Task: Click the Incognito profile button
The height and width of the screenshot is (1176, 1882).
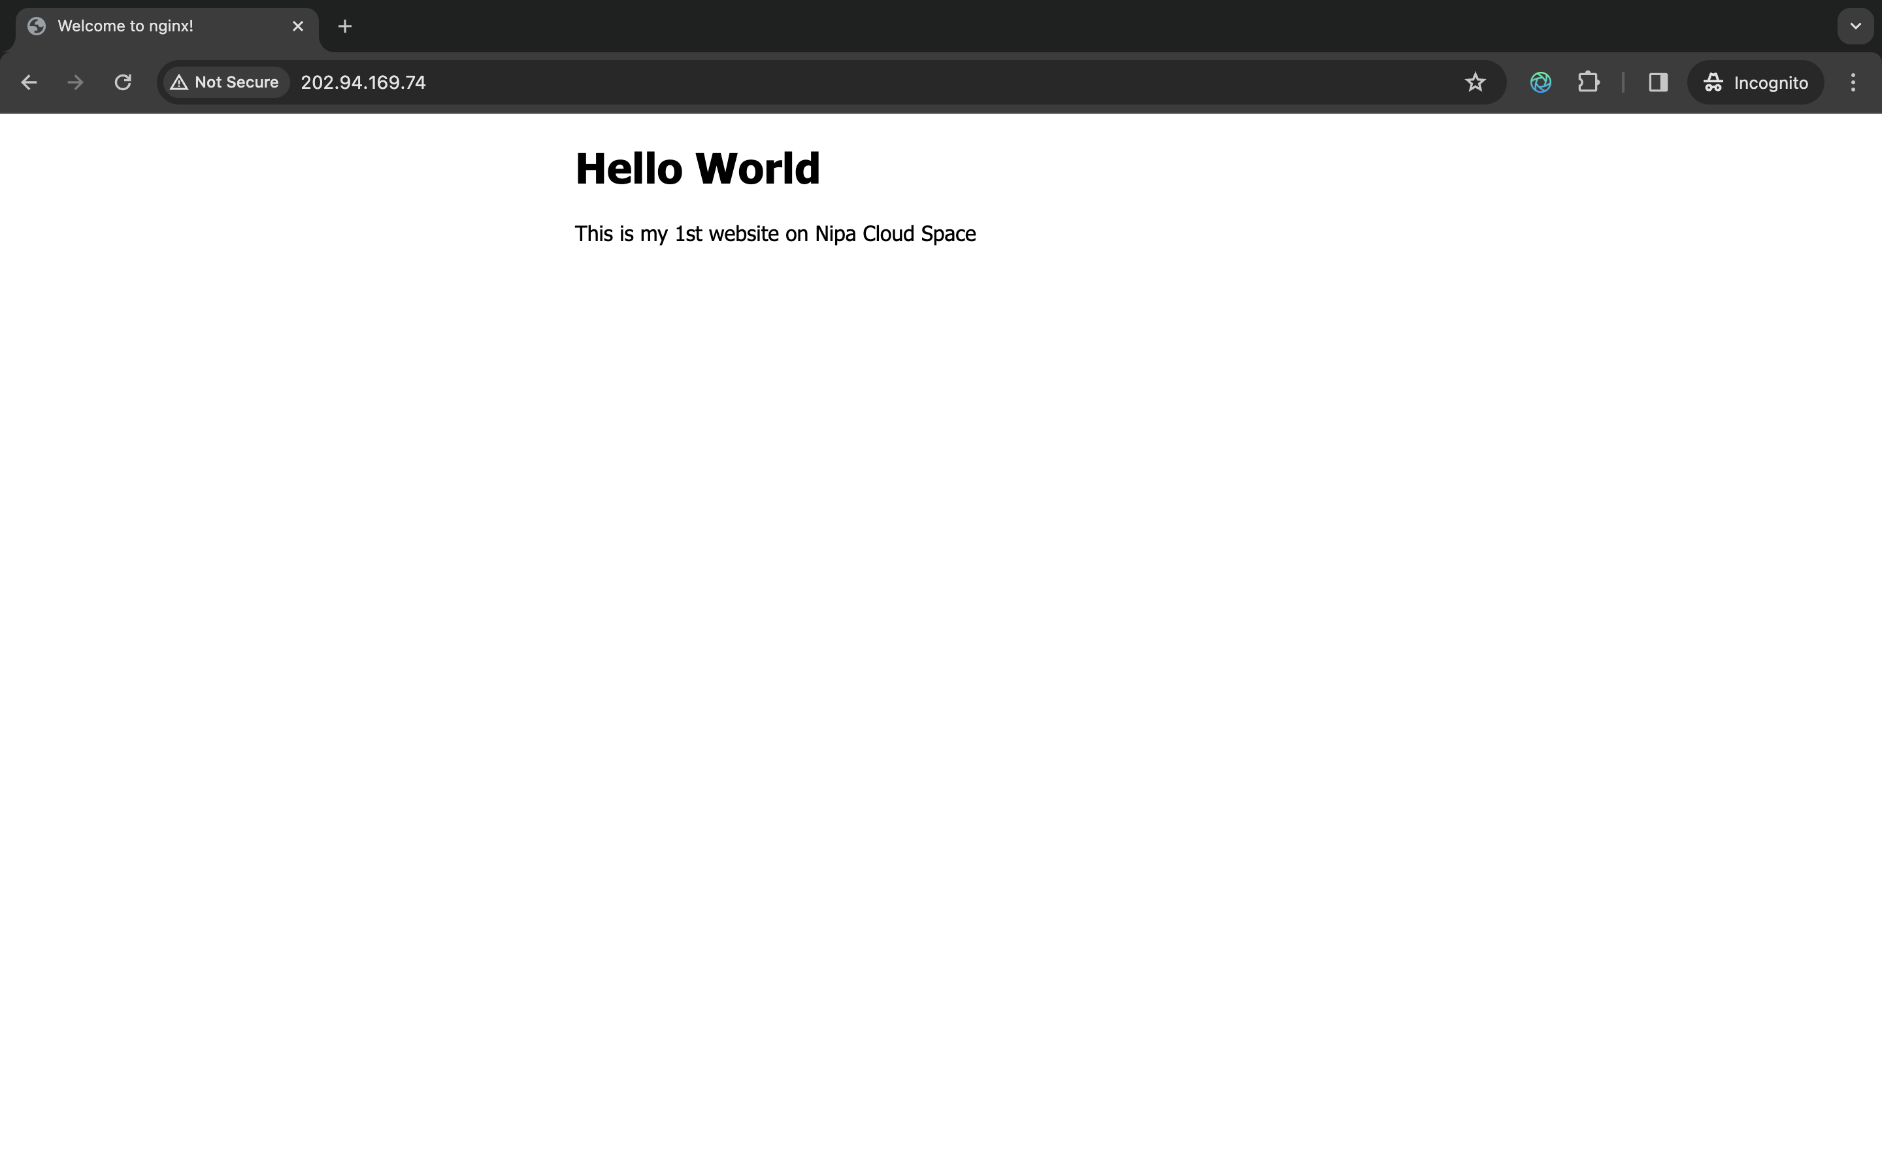Action: pos(1755,82)
